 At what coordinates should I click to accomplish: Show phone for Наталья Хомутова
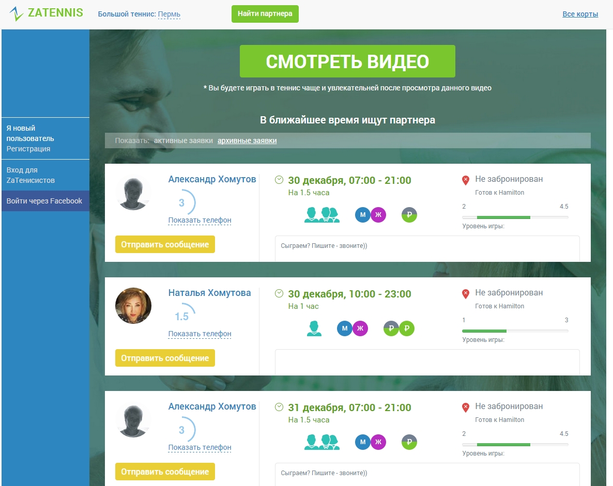[200, 334]
